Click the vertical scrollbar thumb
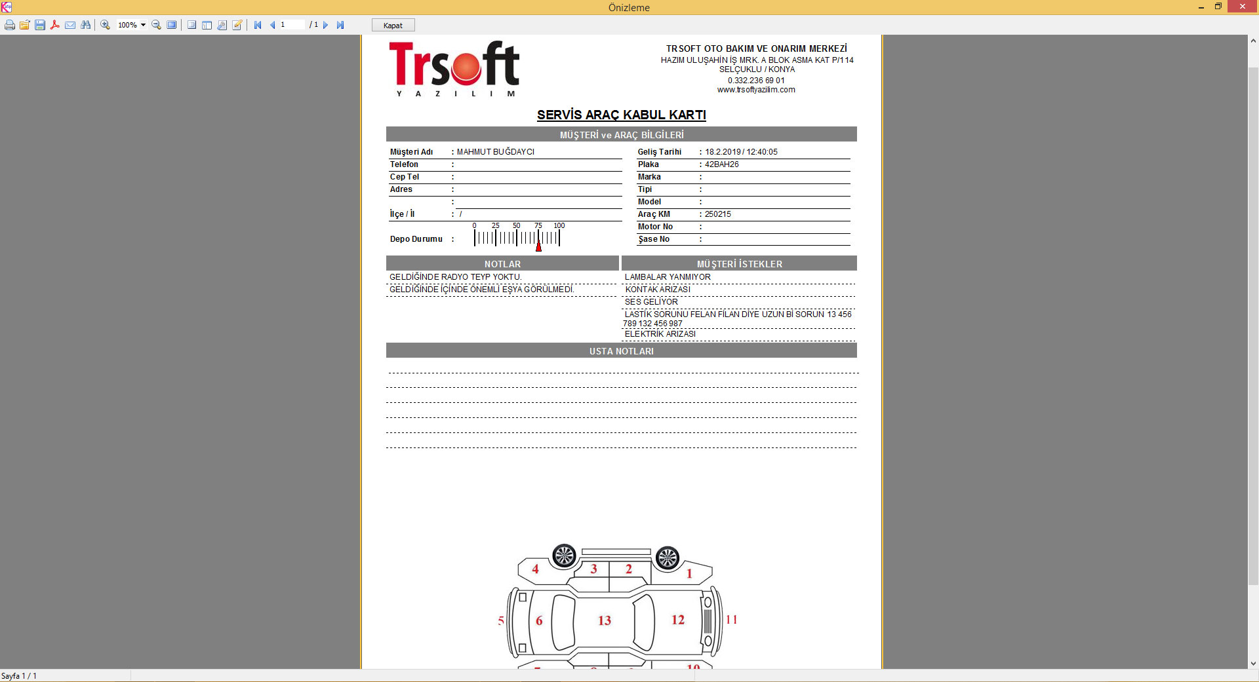The image size is (1259, 682). (x=1253, y=326)
